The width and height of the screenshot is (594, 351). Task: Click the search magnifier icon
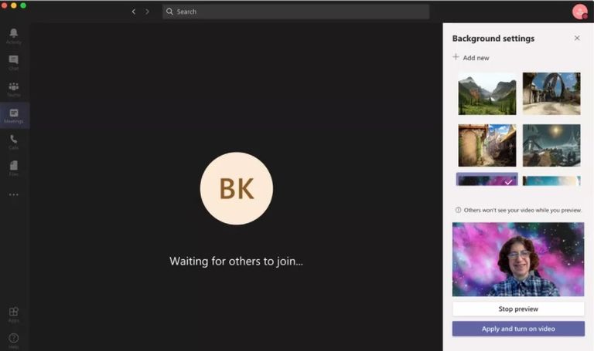(x=169, y=12)
